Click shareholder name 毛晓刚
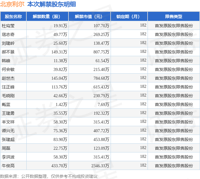Image resolution: width=200 pixels, height=179 pixels. (8, 96)
